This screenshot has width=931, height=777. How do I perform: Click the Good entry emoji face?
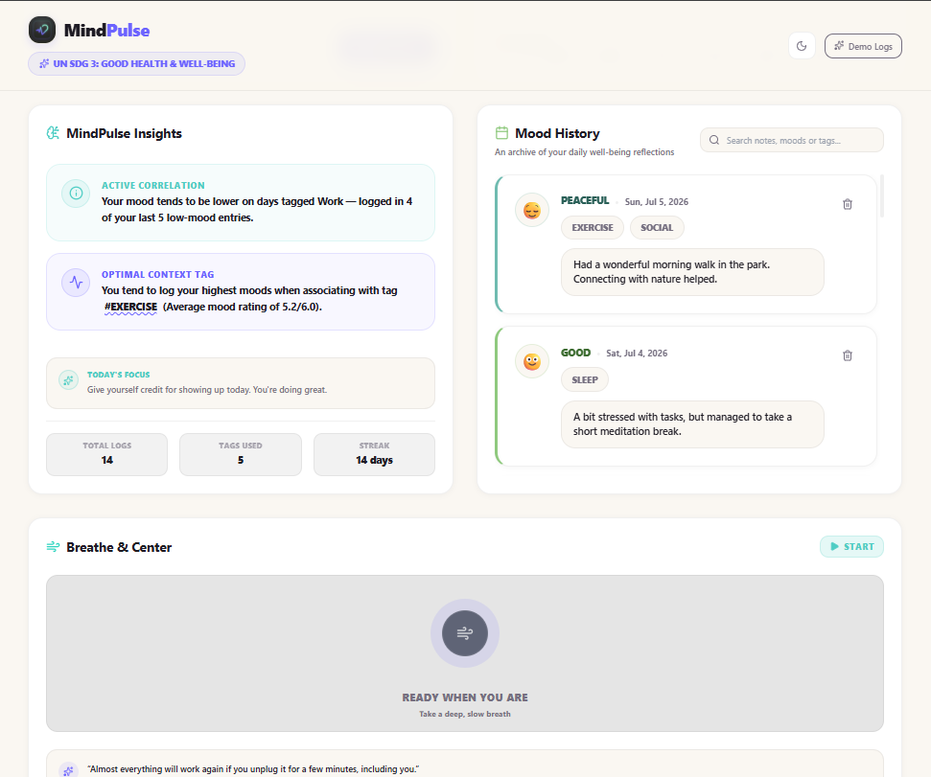532,361
